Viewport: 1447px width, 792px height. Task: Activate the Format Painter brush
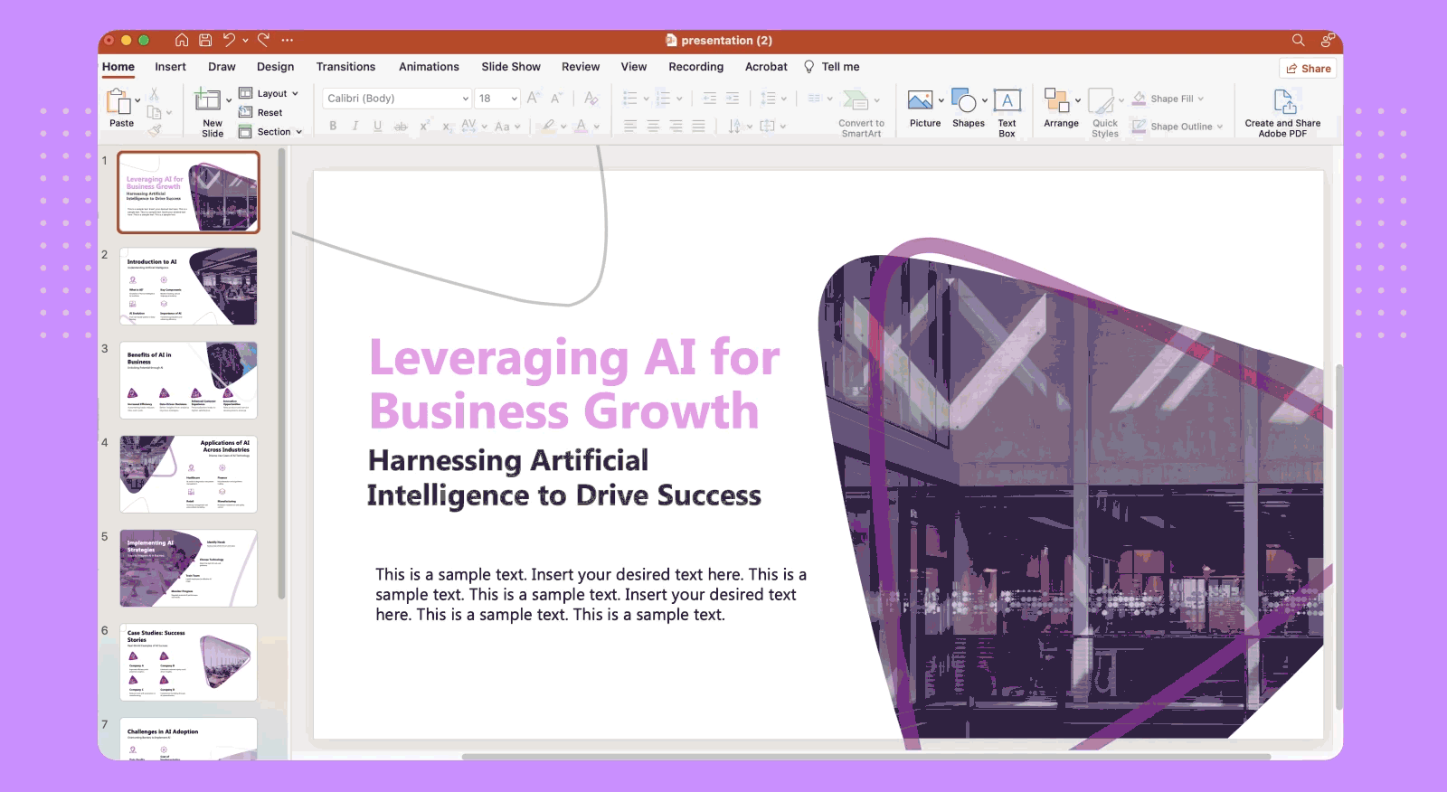(155, 130)
